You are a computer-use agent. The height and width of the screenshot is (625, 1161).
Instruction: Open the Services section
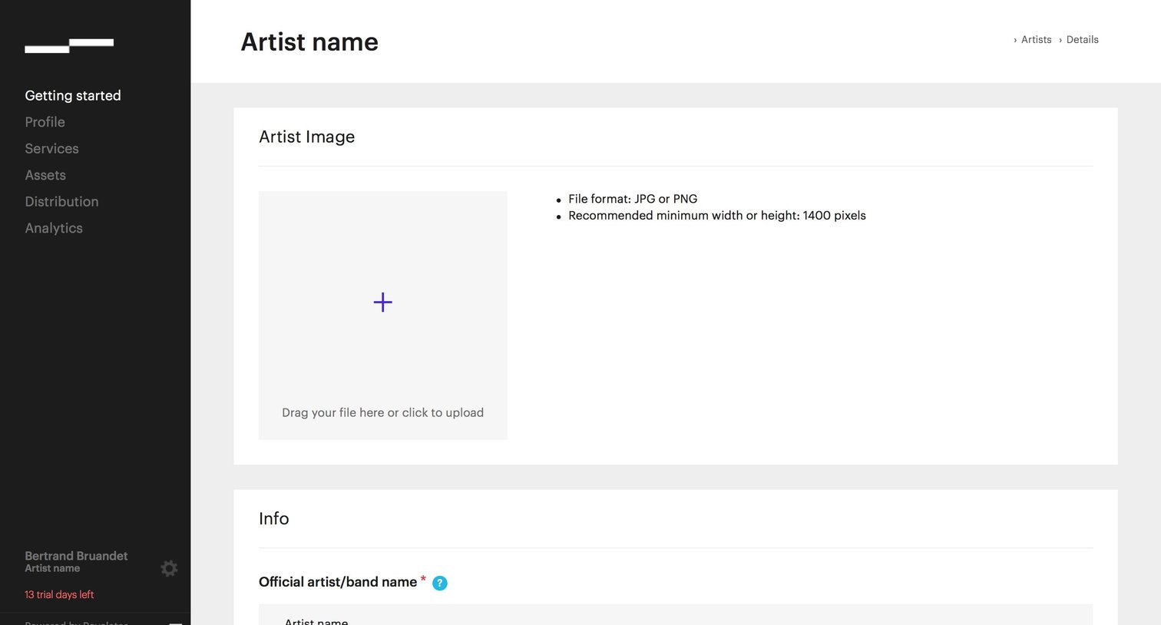tap(51, 148)
